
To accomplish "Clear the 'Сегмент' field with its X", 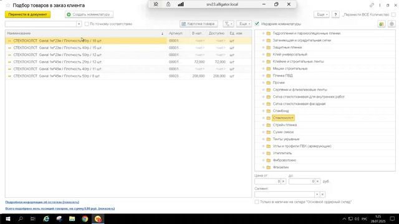I will point(322,194).
